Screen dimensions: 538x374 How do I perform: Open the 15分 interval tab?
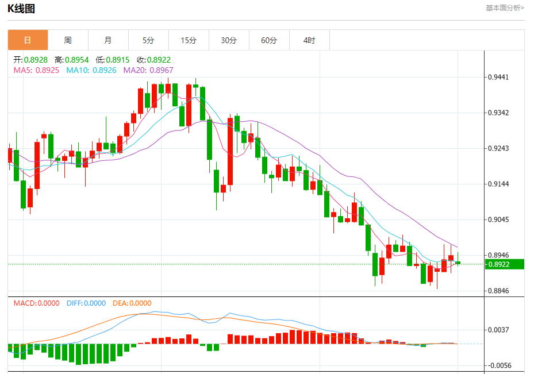click(x=189, y=40)
